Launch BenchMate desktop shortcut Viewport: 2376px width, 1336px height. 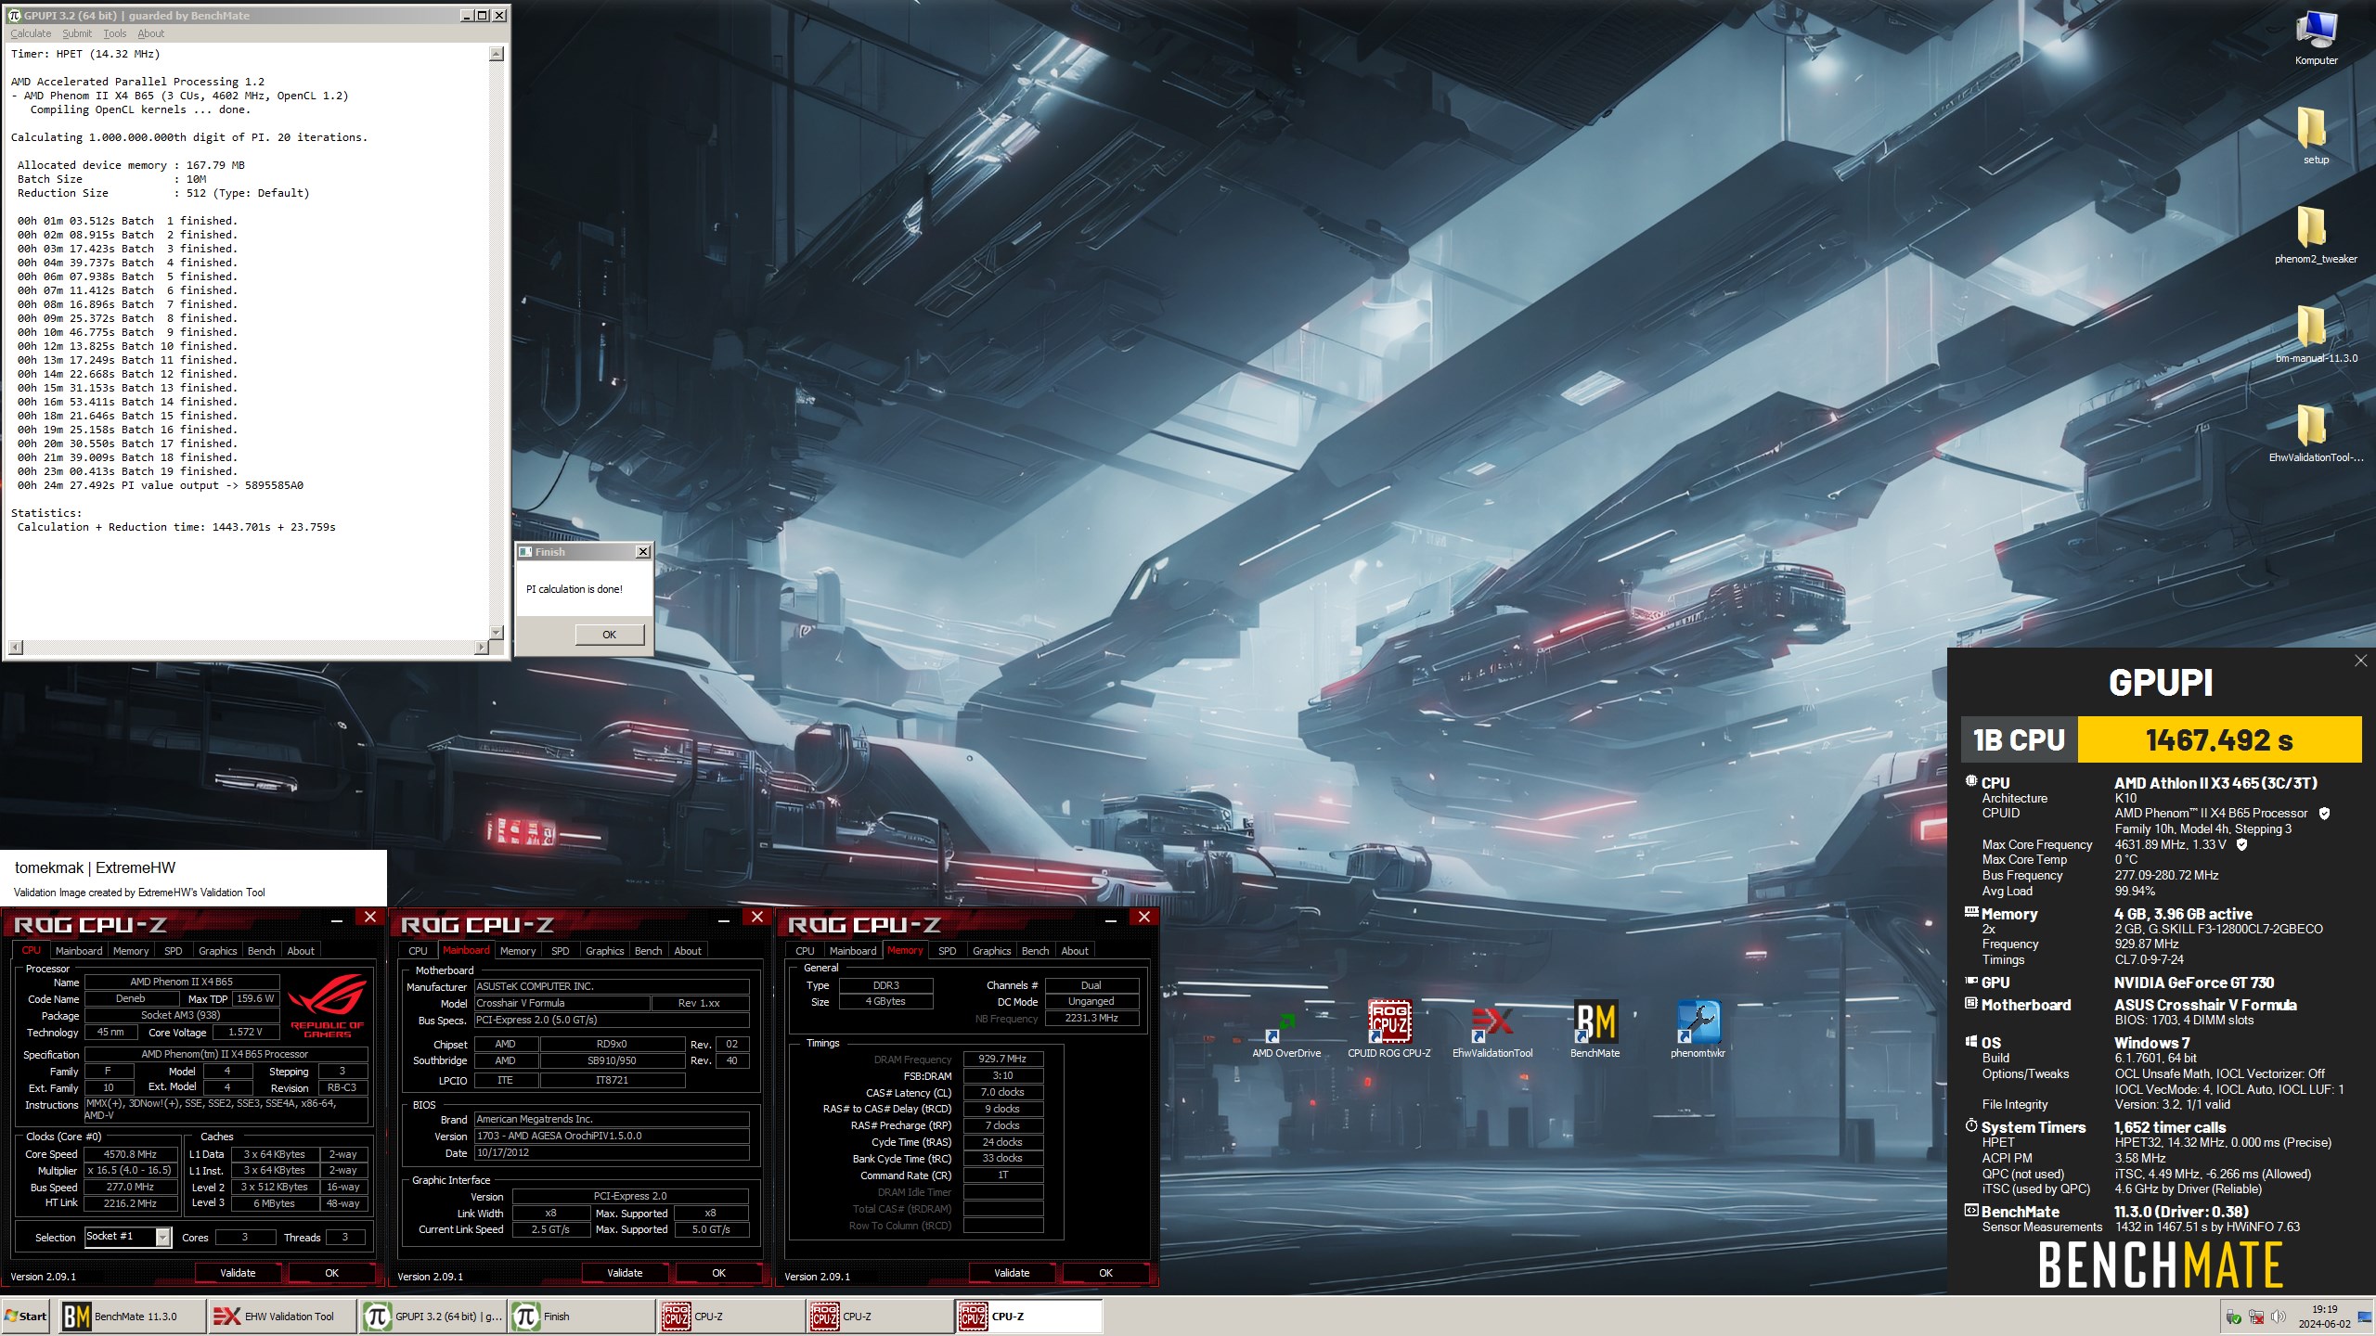coord(1595,1029)
